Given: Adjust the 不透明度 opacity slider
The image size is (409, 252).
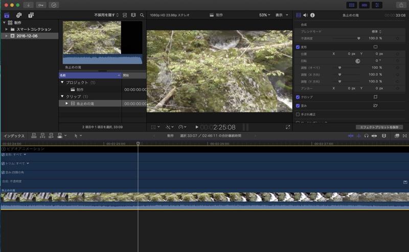Looking at the screenshot, I should click(358, 38).
